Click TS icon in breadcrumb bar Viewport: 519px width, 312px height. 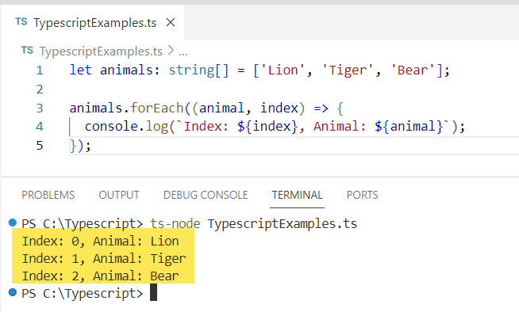27,50
